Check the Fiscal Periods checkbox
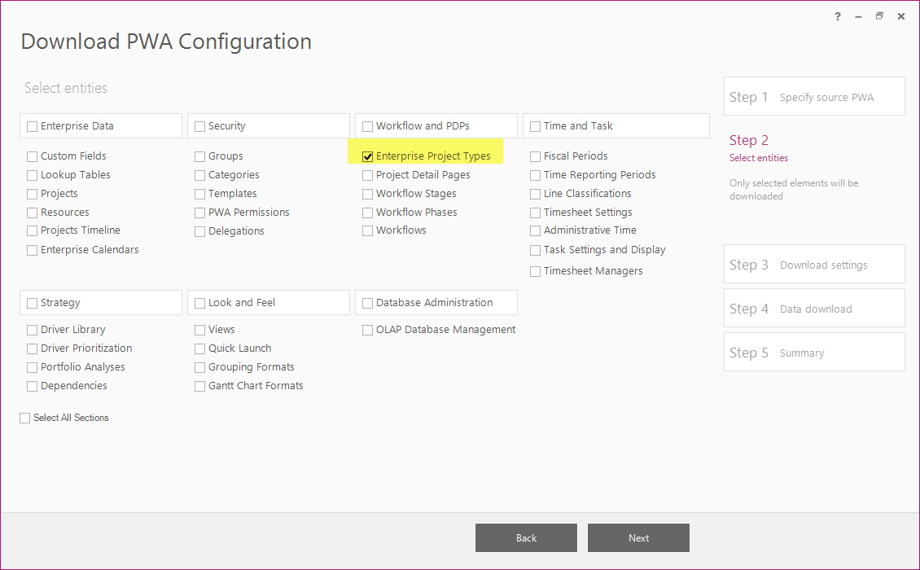The width and height of the screenshot is (920, 570). coord(535,156)
